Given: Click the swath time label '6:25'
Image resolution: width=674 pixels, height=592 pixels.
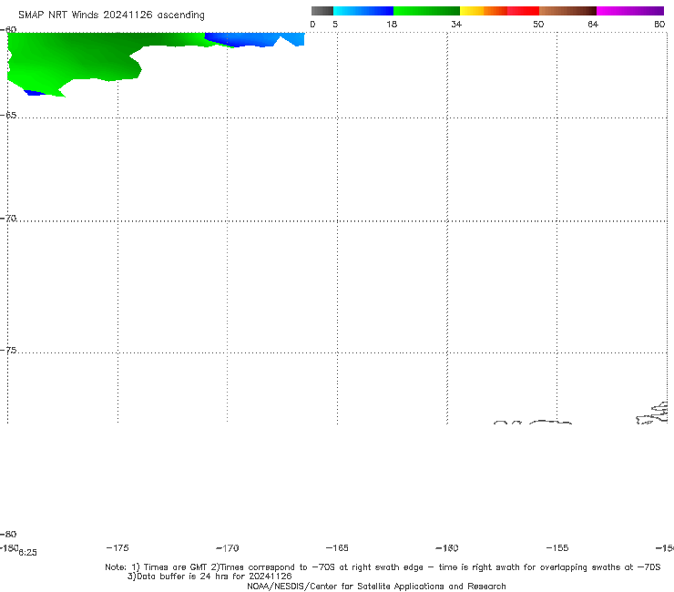Looking at the screenshot, I should (x=28, y=553).
